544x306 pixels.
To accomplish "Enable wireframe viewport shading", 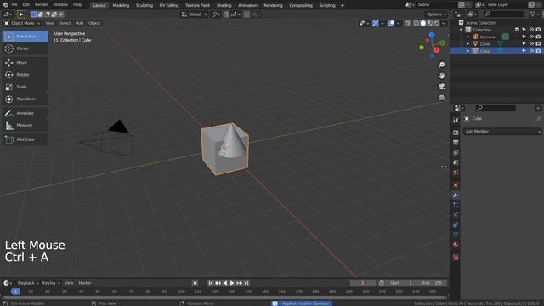I will click(x=416, y=23).
